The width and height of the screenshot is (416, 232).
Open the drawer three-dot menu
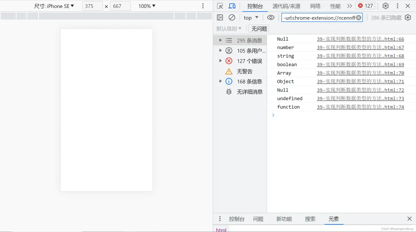[220, 219]
